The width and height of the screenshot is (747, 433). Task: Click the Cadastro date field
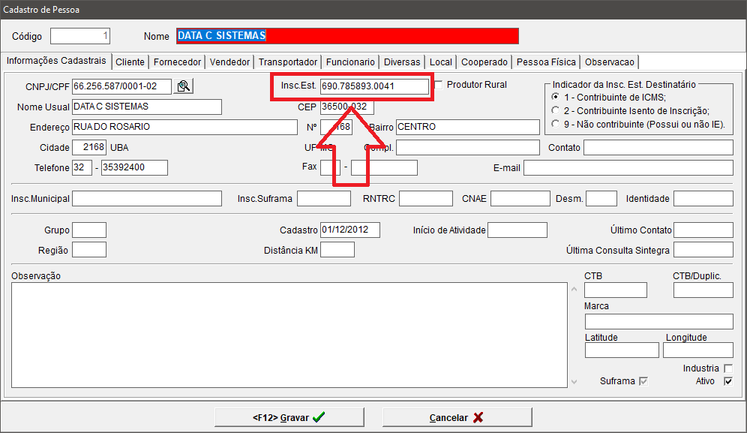[349, 230]
